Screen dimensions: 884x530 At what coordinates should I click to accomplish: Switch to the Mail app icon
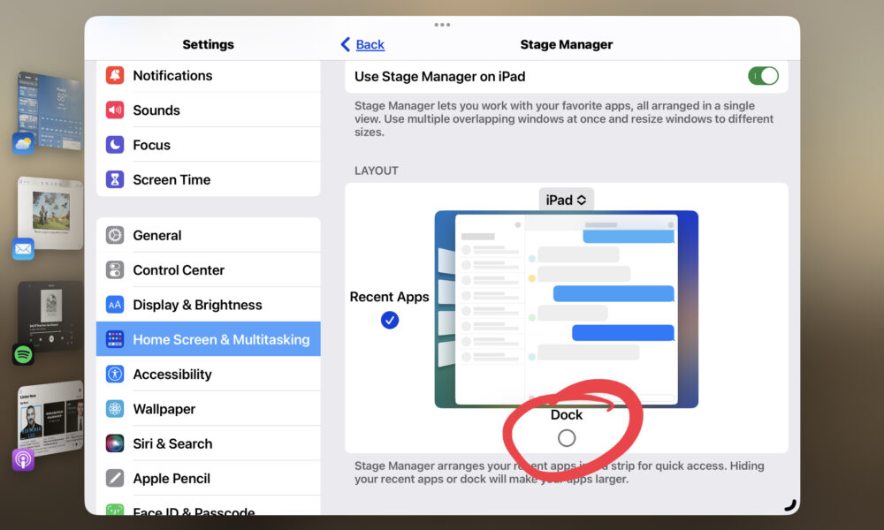tap(23, 249)
